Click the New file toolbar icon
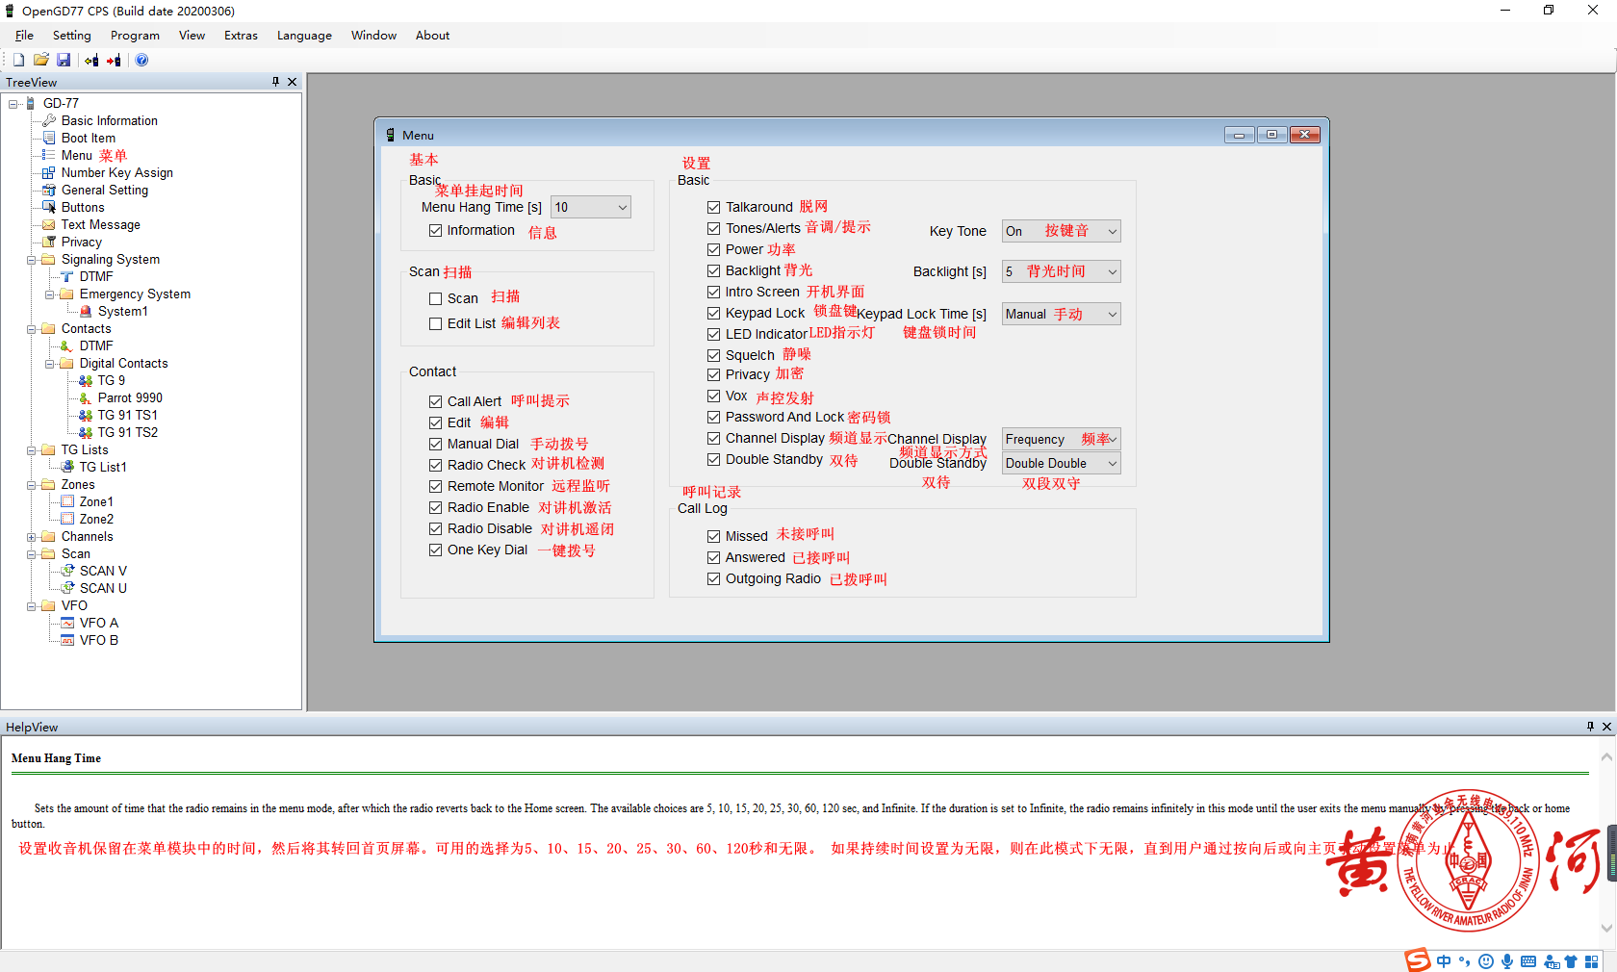 tap(18, 60)
